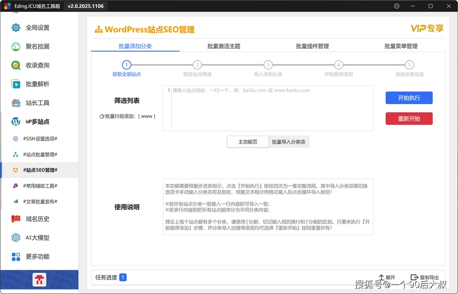
Task: Click version label v2.0.2025.1106
Action: pyautogui.click(x=86, y=6)
